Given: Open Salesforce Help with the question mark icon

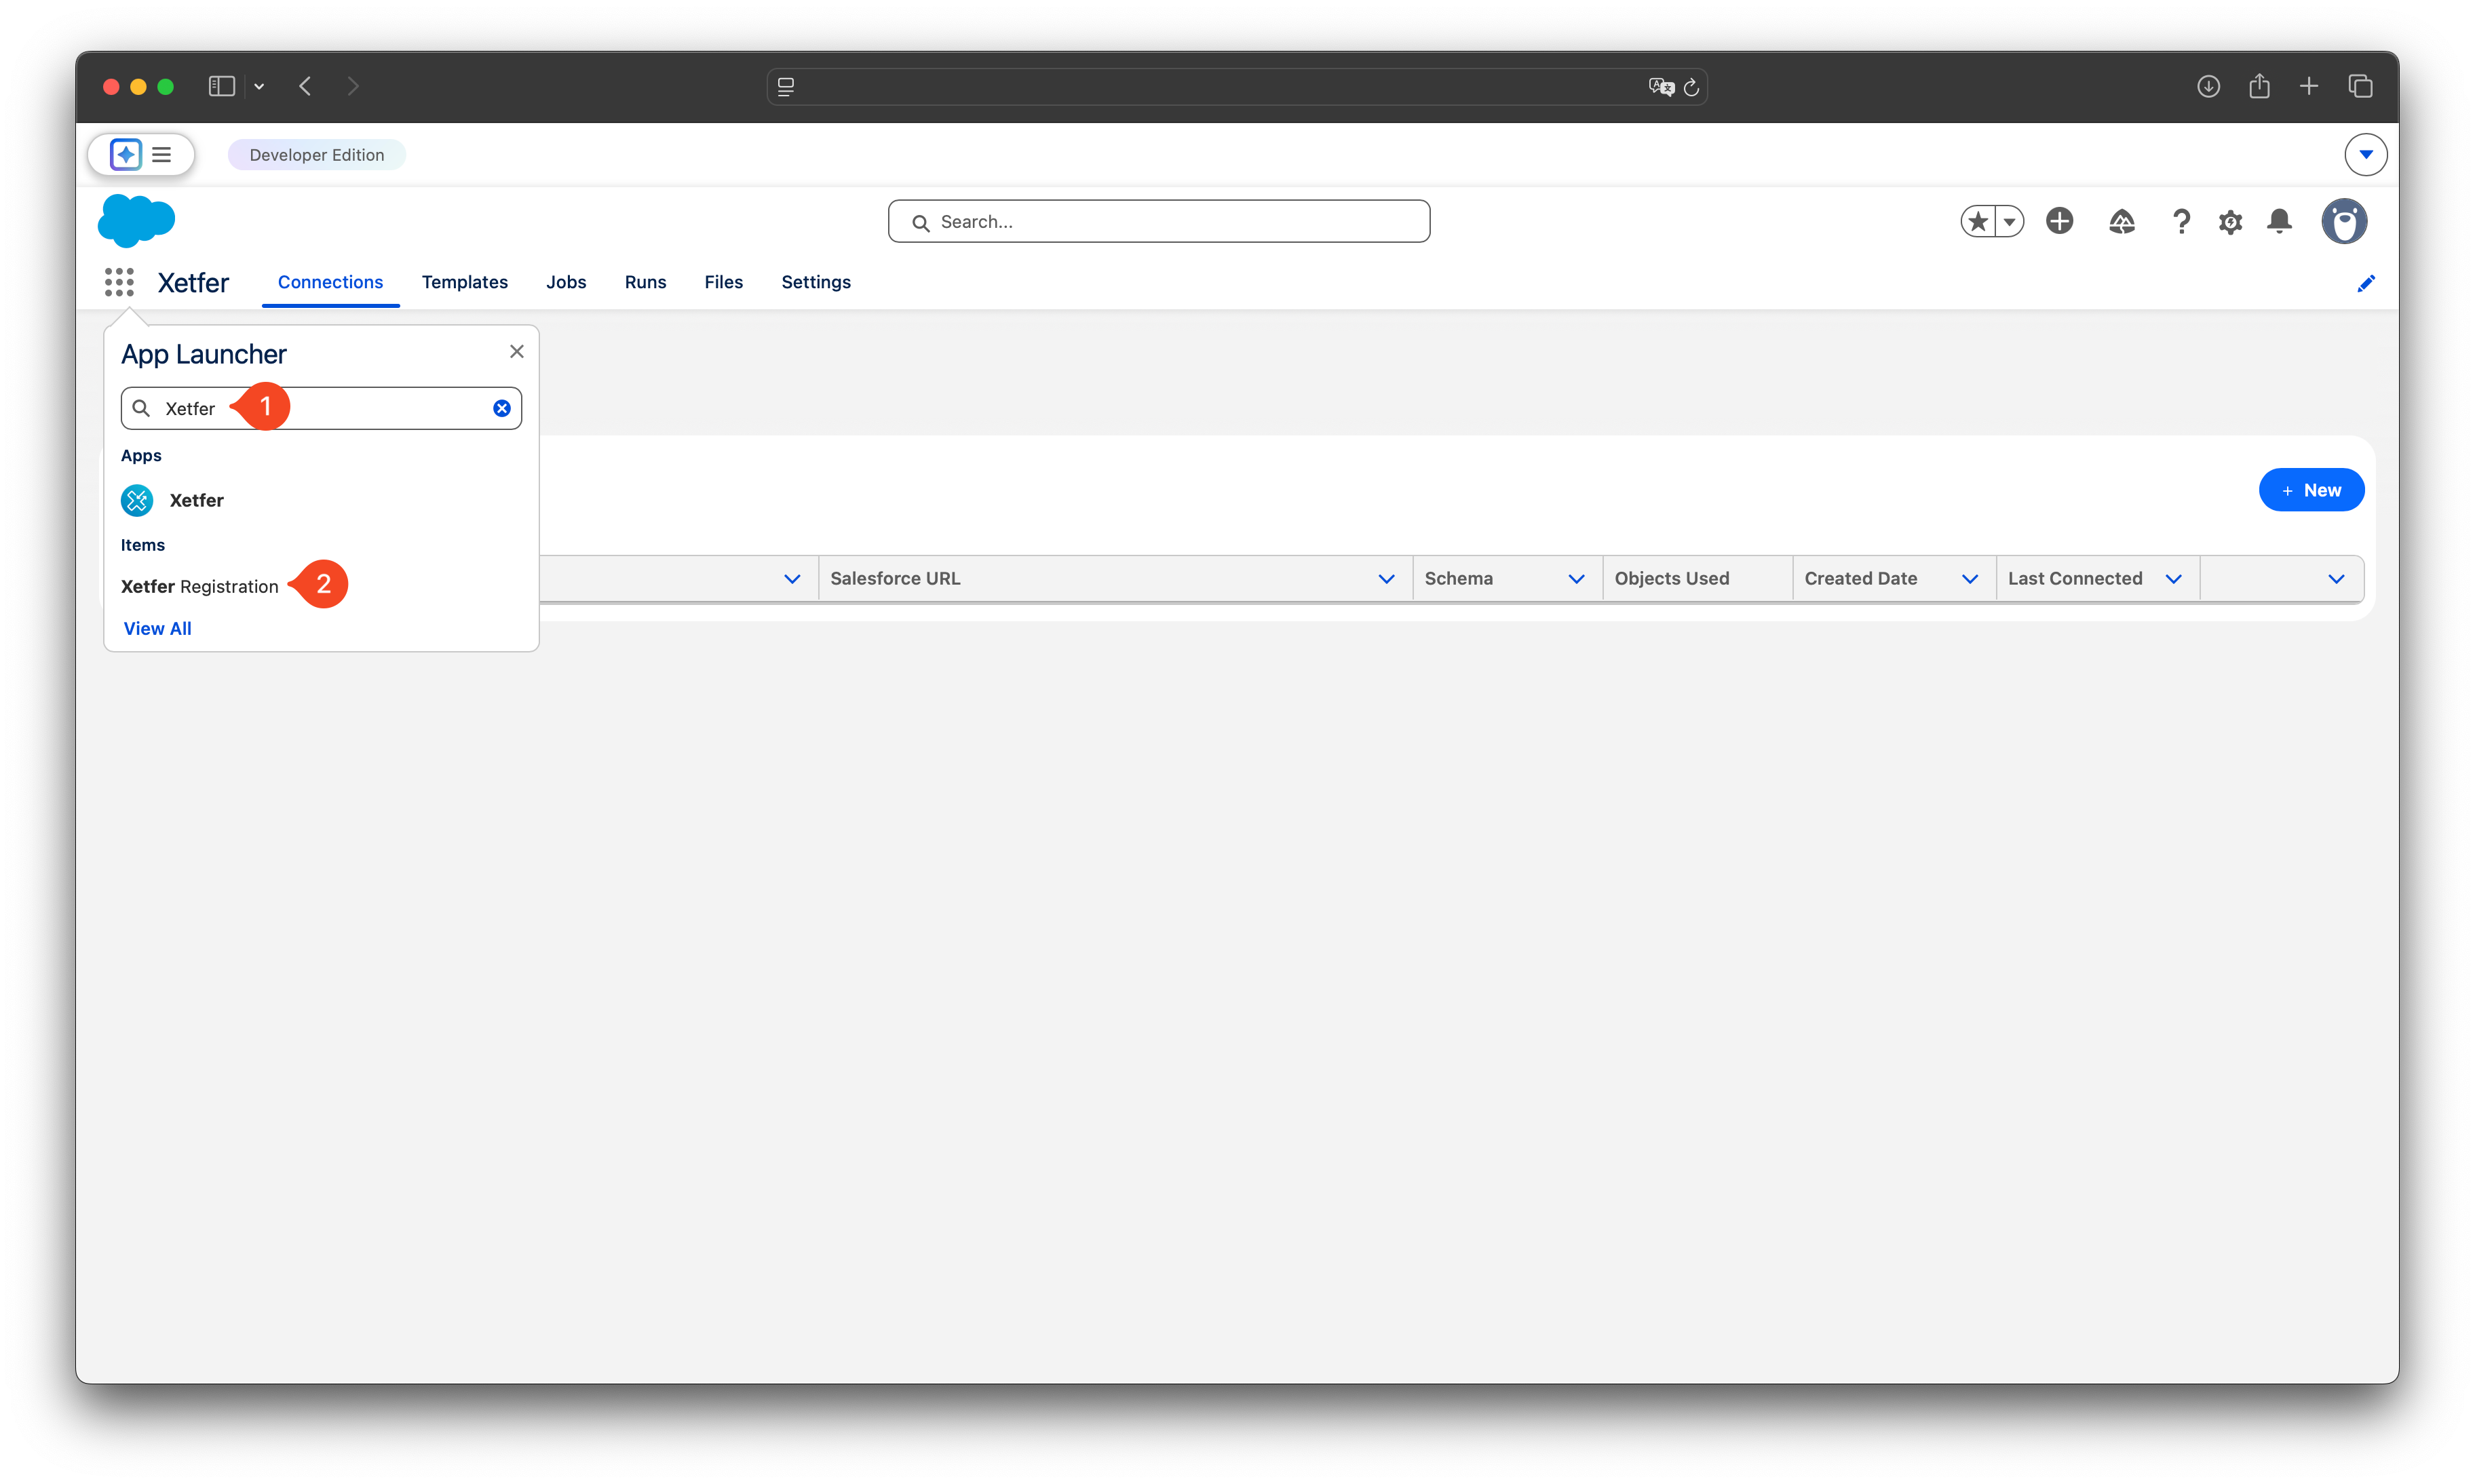Looking at the screenshot, I should pos(2181,221).
